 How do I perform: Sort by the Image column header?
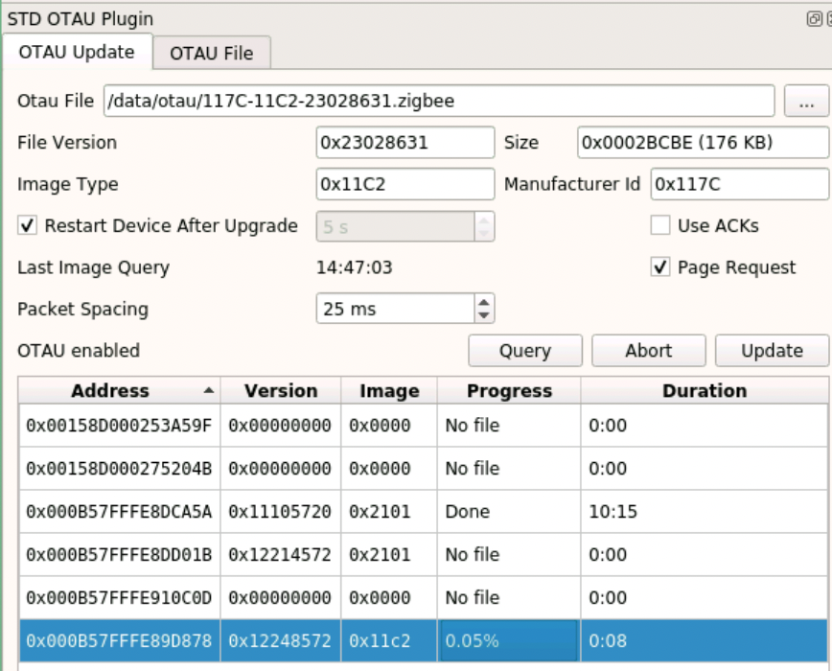coord(389,391)
